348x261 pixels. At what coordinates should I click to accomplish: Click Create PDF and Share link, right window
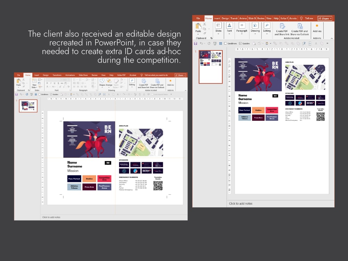click(282, 29)
